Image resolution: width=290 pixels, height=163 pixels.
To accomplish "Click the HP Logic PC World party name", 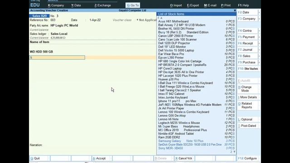I will [x=64, y=25].
